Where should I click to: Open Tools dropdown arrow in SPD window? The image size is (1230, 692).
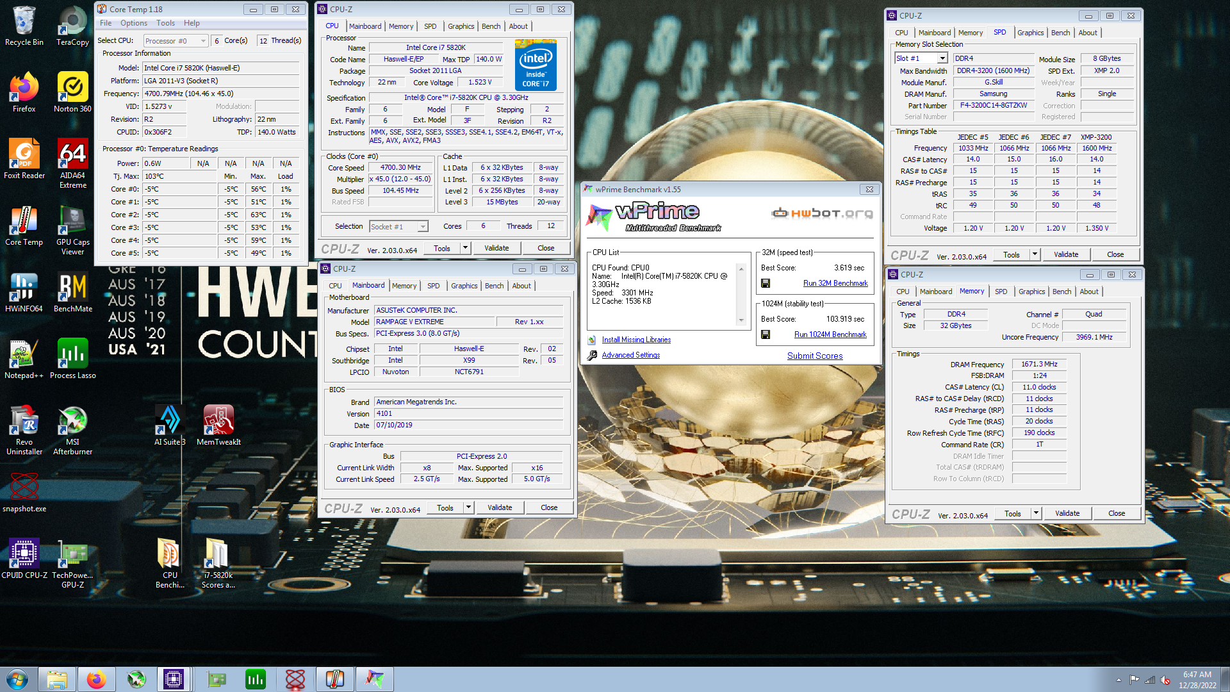[1035, 254]
